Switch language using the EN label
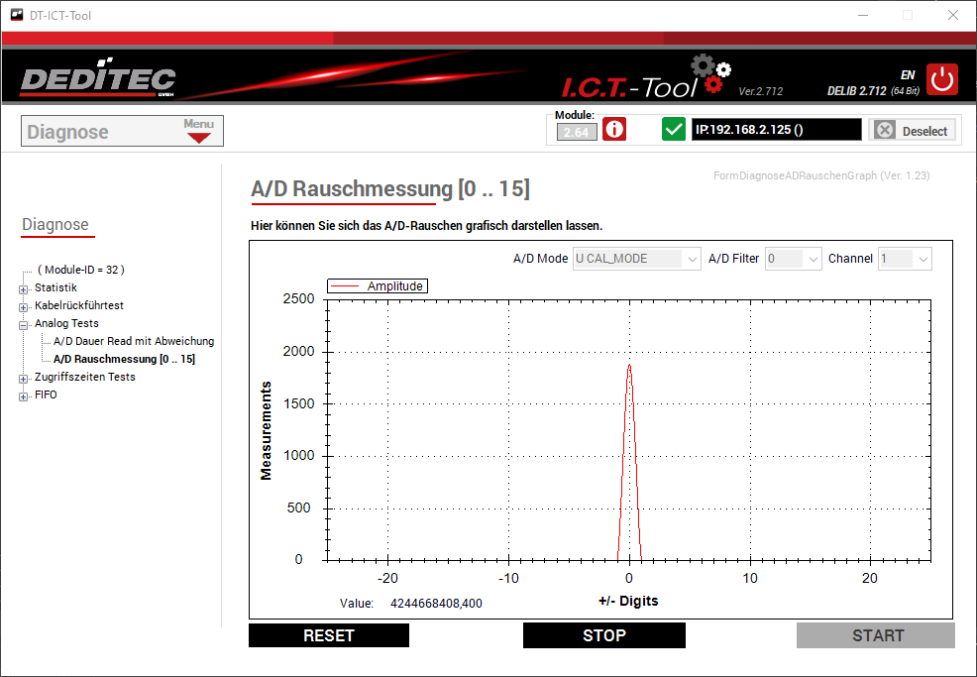The height and width of the screenshot is (677, 977). point(907,74)
